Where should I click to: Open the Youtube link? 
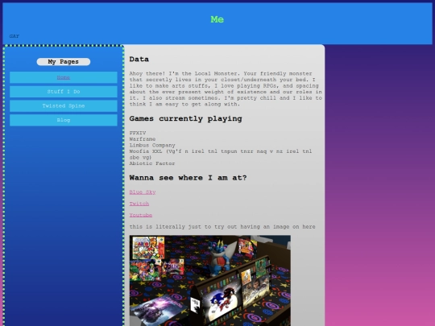[141, 215]
